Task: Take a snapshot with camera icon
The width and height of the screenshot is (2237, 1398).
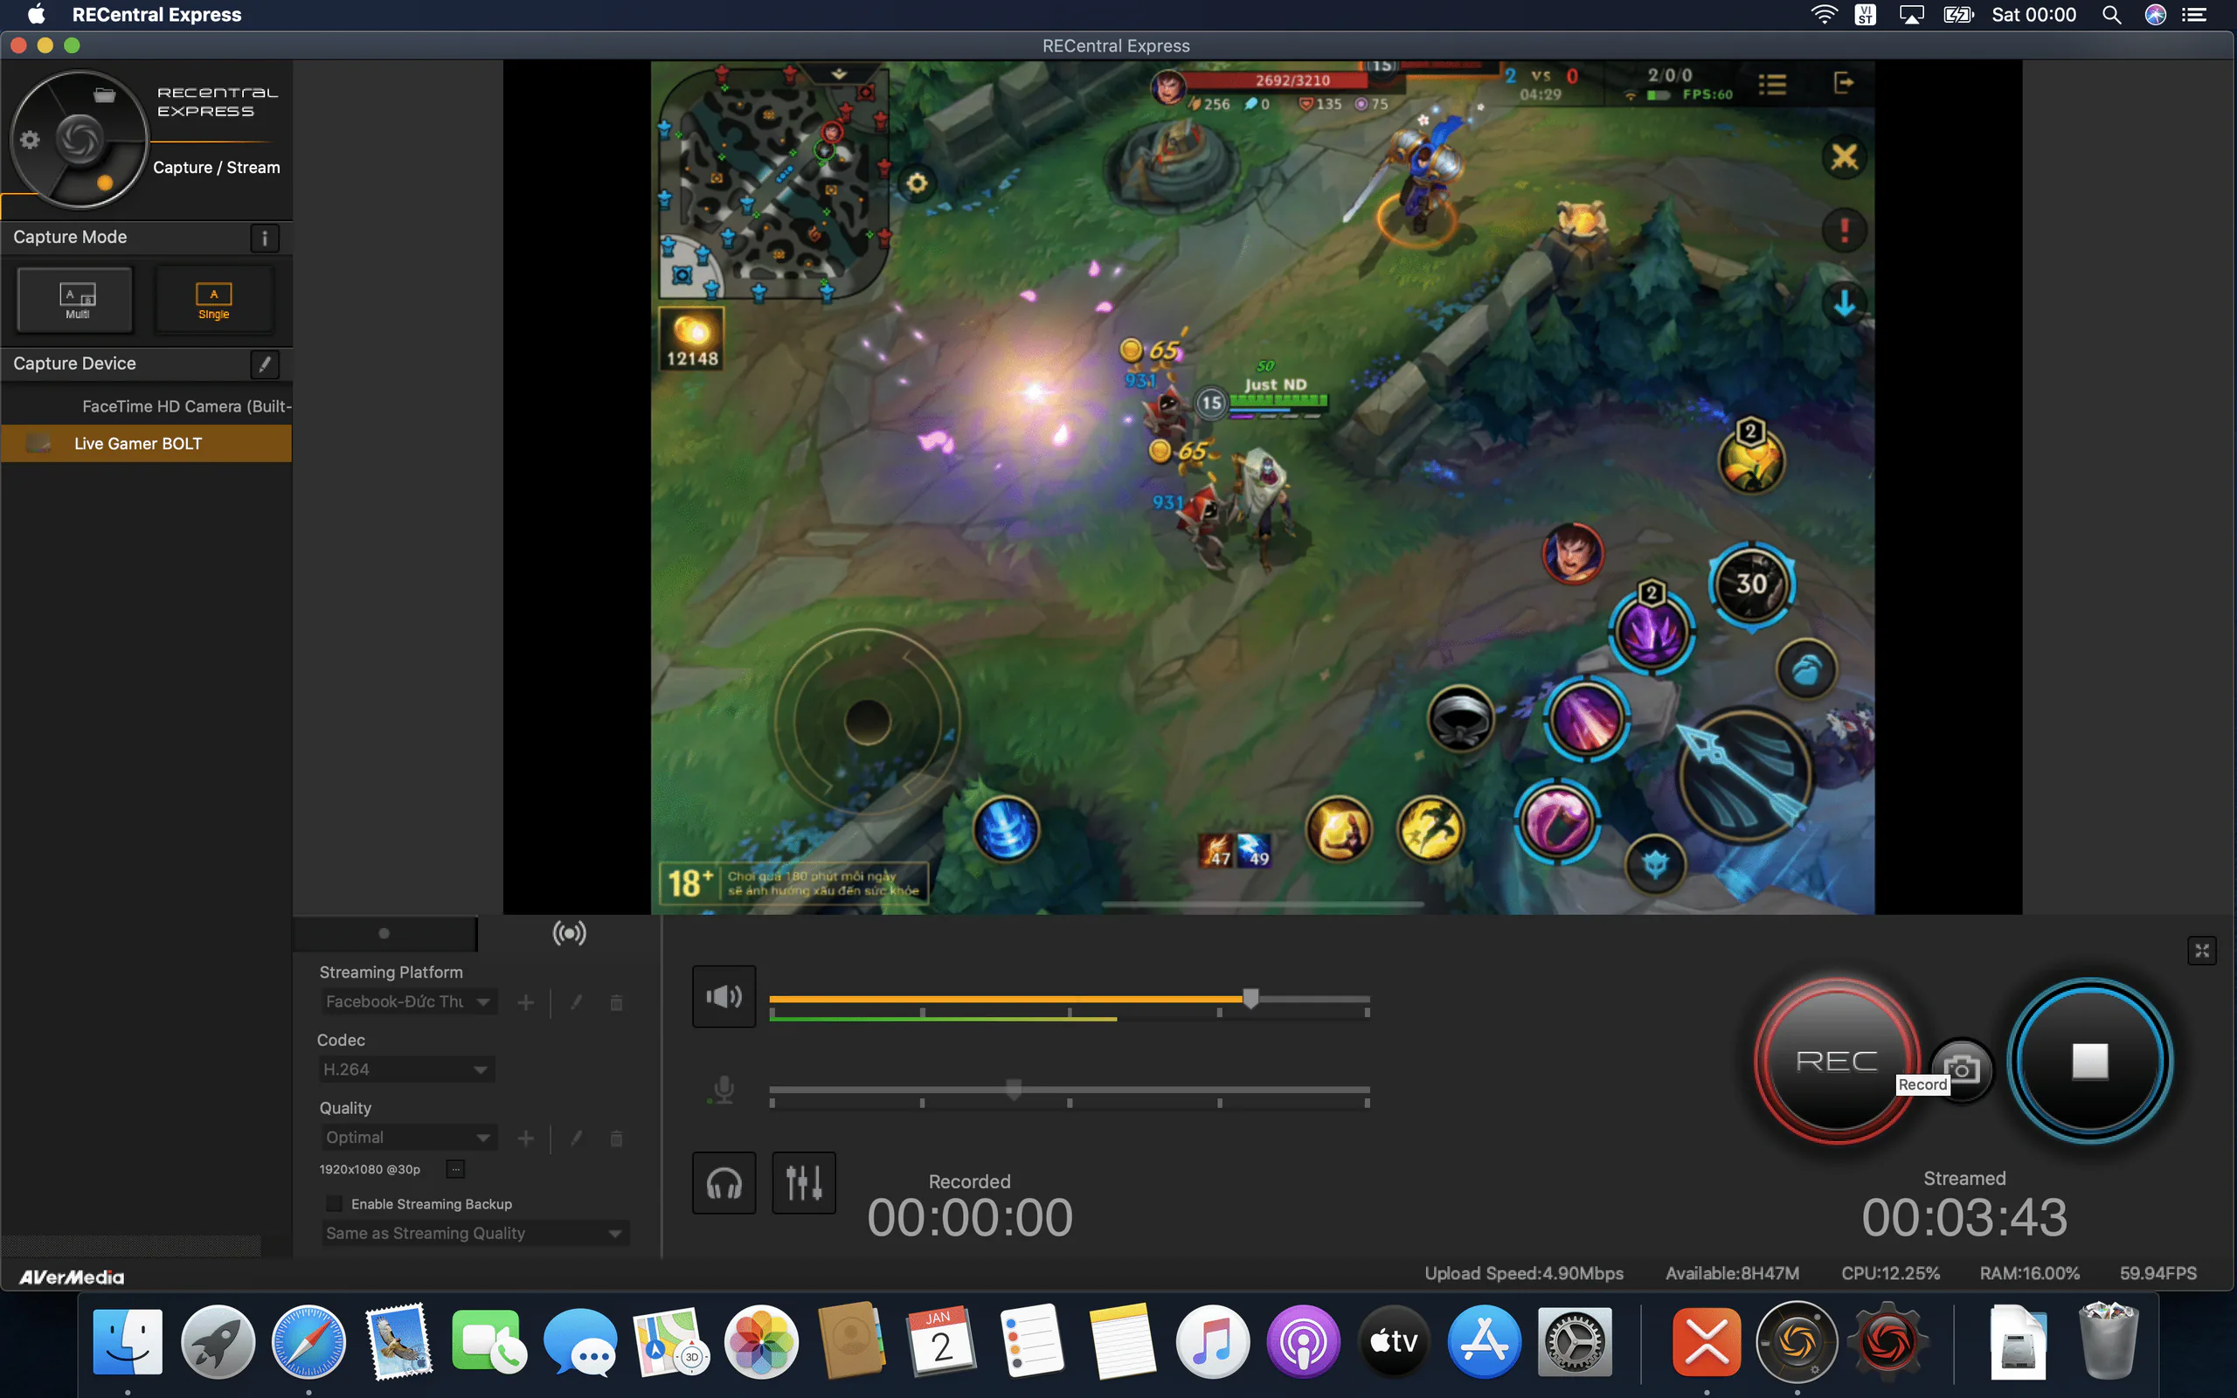Action: [1963, 1069]
